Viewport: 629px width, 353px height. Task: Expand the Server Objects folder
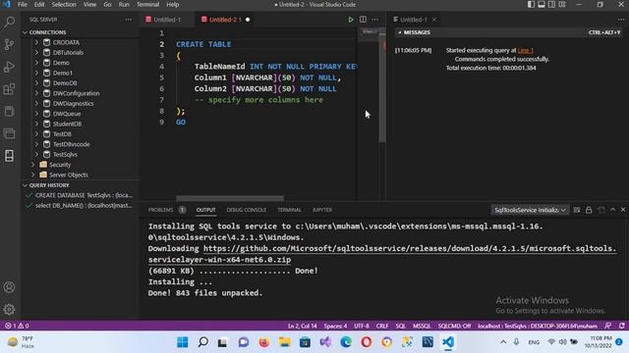[32, 175]
